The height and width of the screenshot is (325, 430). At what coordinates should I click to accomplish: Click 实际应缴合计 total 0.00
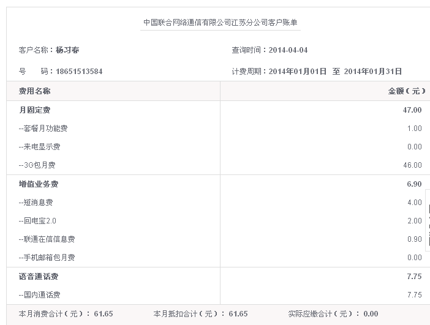coord(371,314)
